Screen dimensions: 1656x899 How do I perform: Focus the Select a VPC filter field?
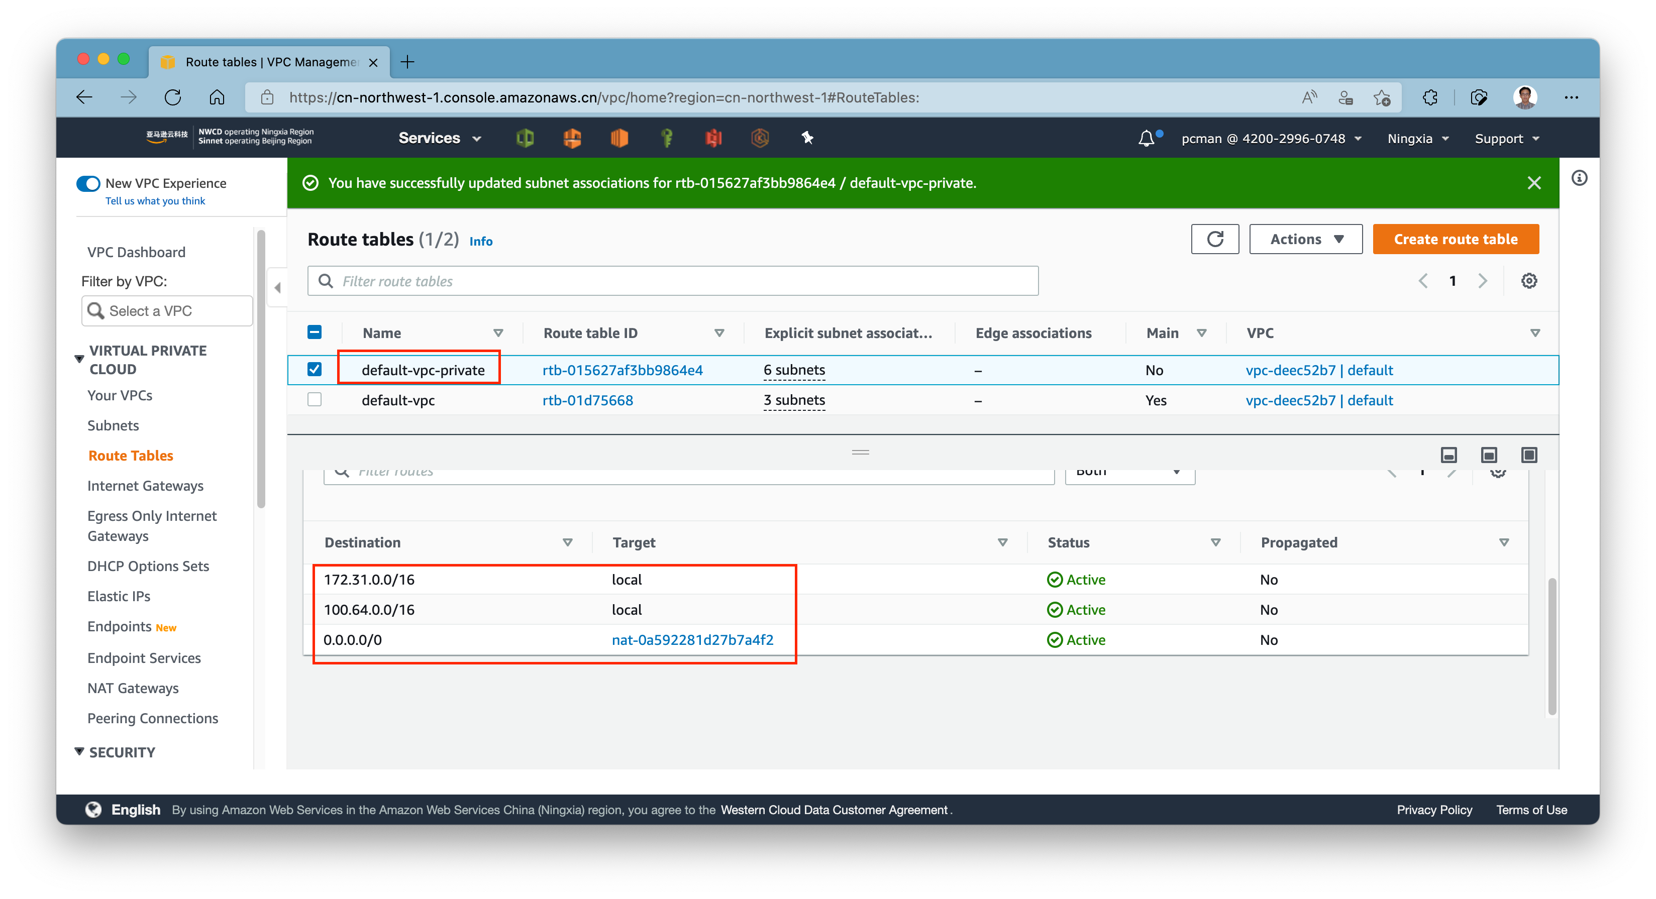coord(167,311)
